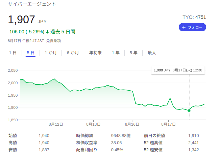Click the -106.00 (-5.26%) change text

pos(26,32)
